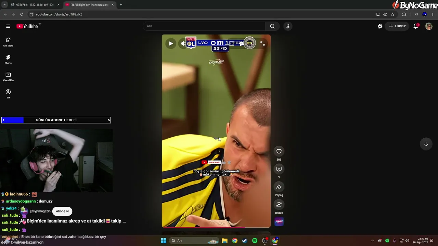Click the Oluştur create button
This screenshot has height=246, width=438.
[x=397, y=26]
